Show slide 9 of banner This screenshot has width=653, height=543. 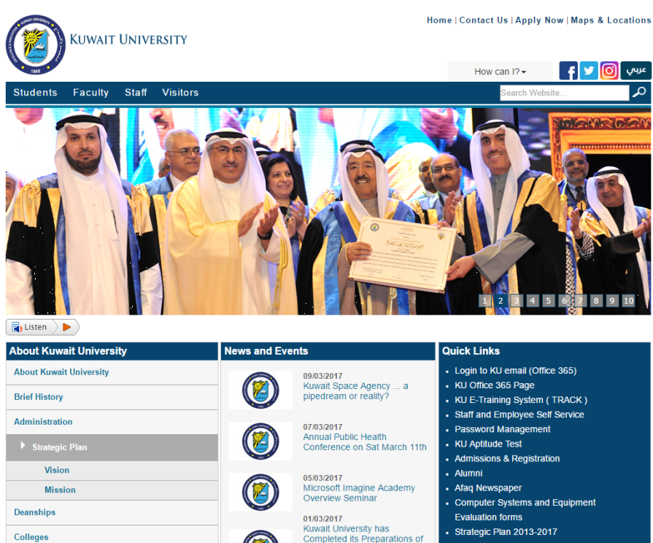(x=612, y=301)
